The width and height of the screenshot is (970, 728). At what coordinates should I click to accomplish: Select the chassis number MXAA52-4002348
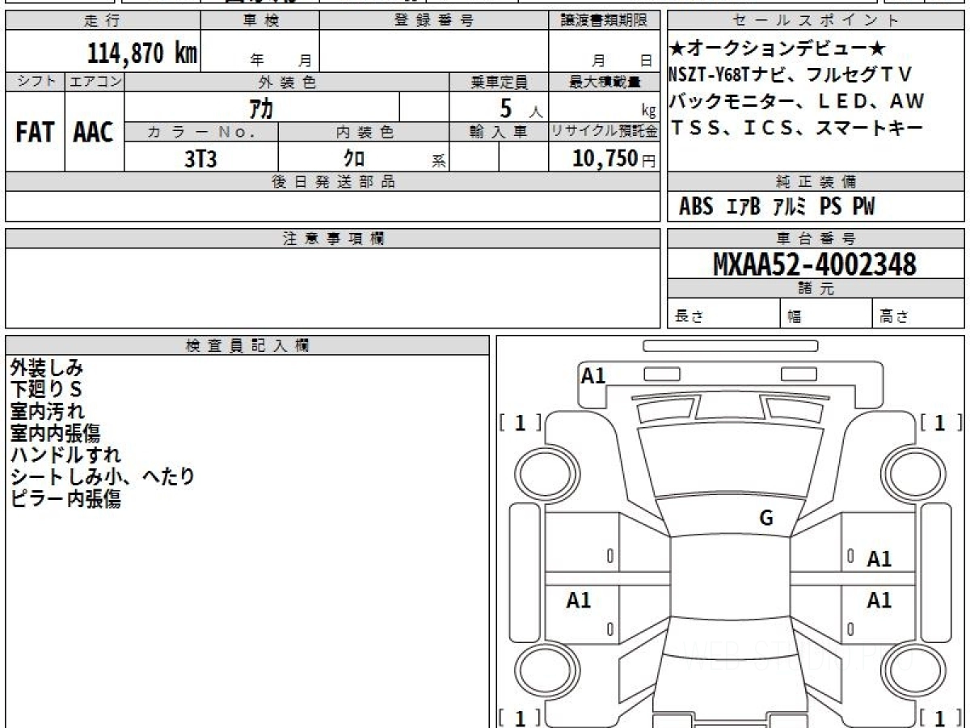pyautogui.click(x=815, y=264)
